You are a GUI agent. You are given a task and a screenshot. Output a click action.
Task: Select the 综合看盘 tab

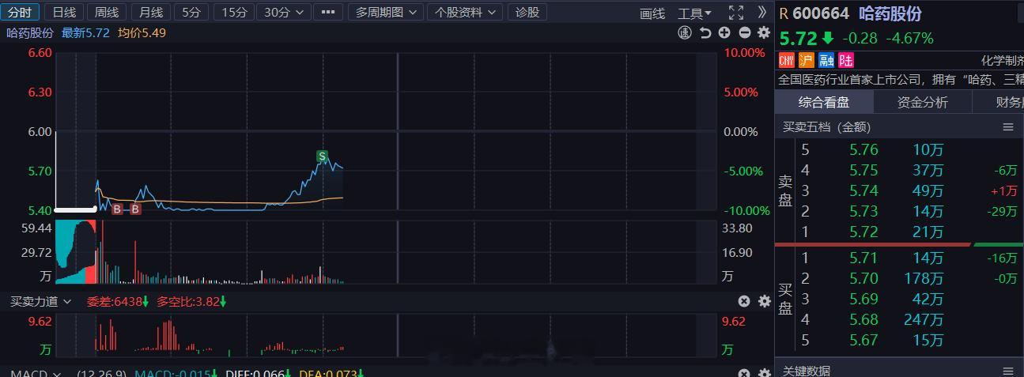point(824,102)
